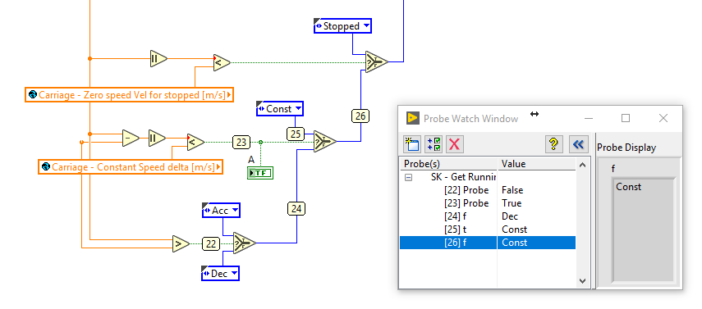Select the highlighted [26] f probe row
Screen dimensions: 702x309
click(x=487, y=243)
